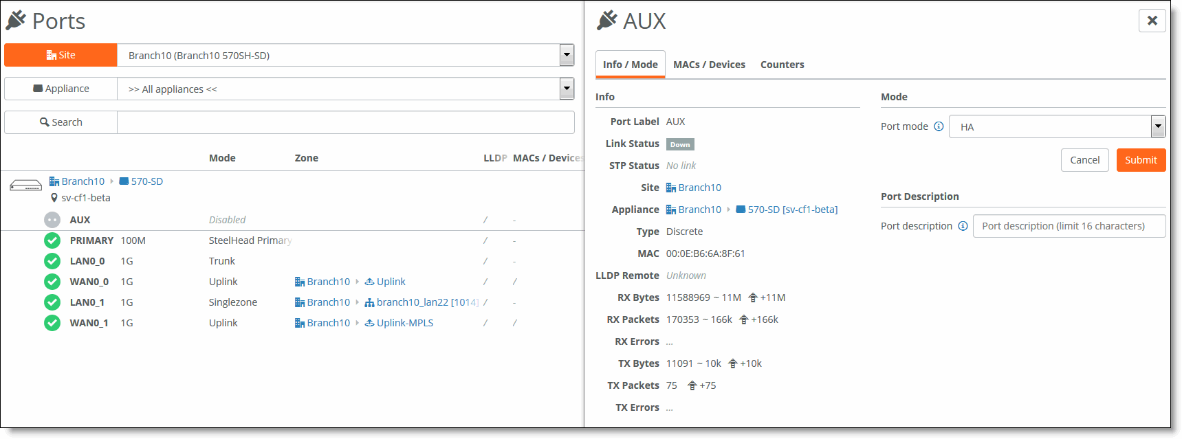1182x439 pixels.
Task: Click the Port description info icon
Action: [x=963, y=226]
